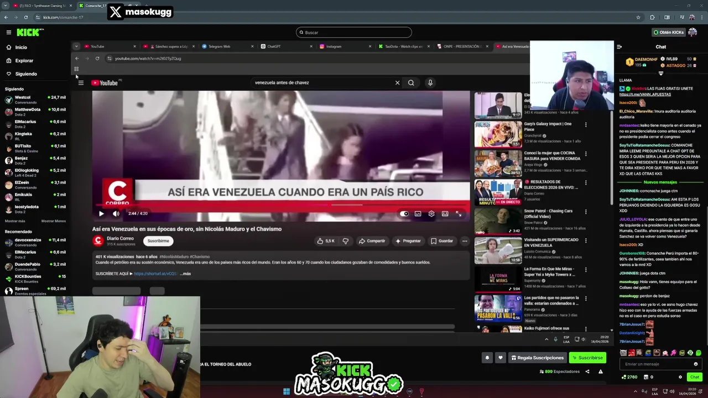Open Westcol channel in followed list

35,99
